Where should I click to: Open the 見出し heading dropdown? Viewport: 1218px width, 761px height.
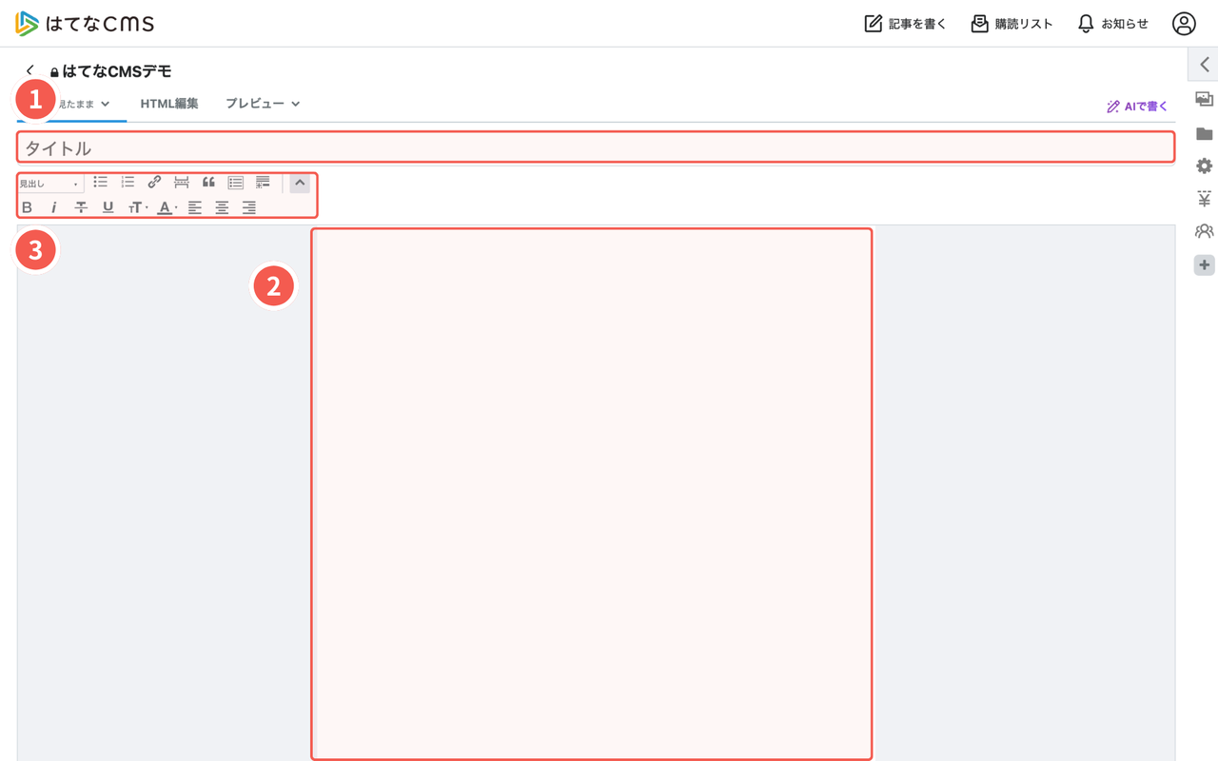[49, 183]
